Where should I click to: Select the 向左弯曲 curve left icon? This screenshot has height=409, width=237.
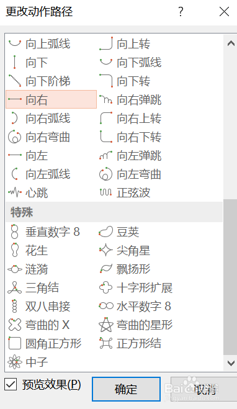tap(105, 174)
